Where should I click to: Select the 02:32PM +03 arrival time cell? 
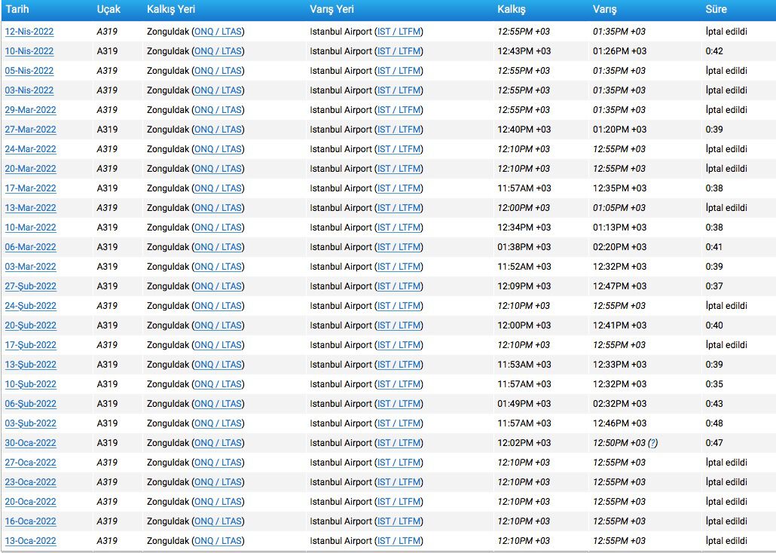[619, 404]
